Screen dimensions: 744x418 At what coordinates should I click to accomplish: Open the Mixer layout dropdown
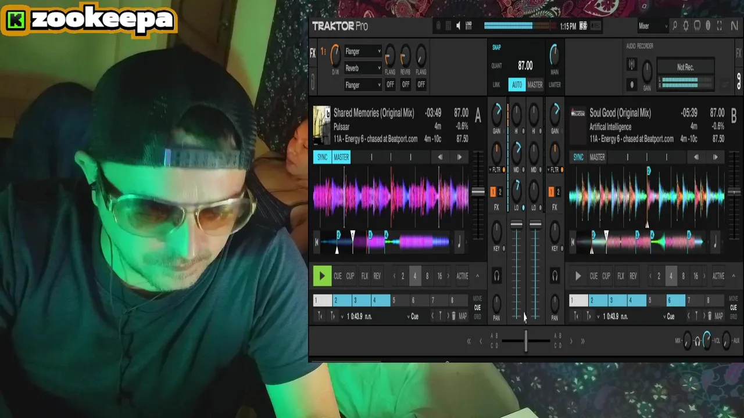(x=653, y=26)
